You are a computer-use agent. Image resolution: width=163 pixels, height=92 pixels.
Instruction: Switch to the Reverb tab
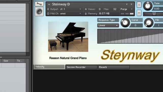tap(114, 67)
